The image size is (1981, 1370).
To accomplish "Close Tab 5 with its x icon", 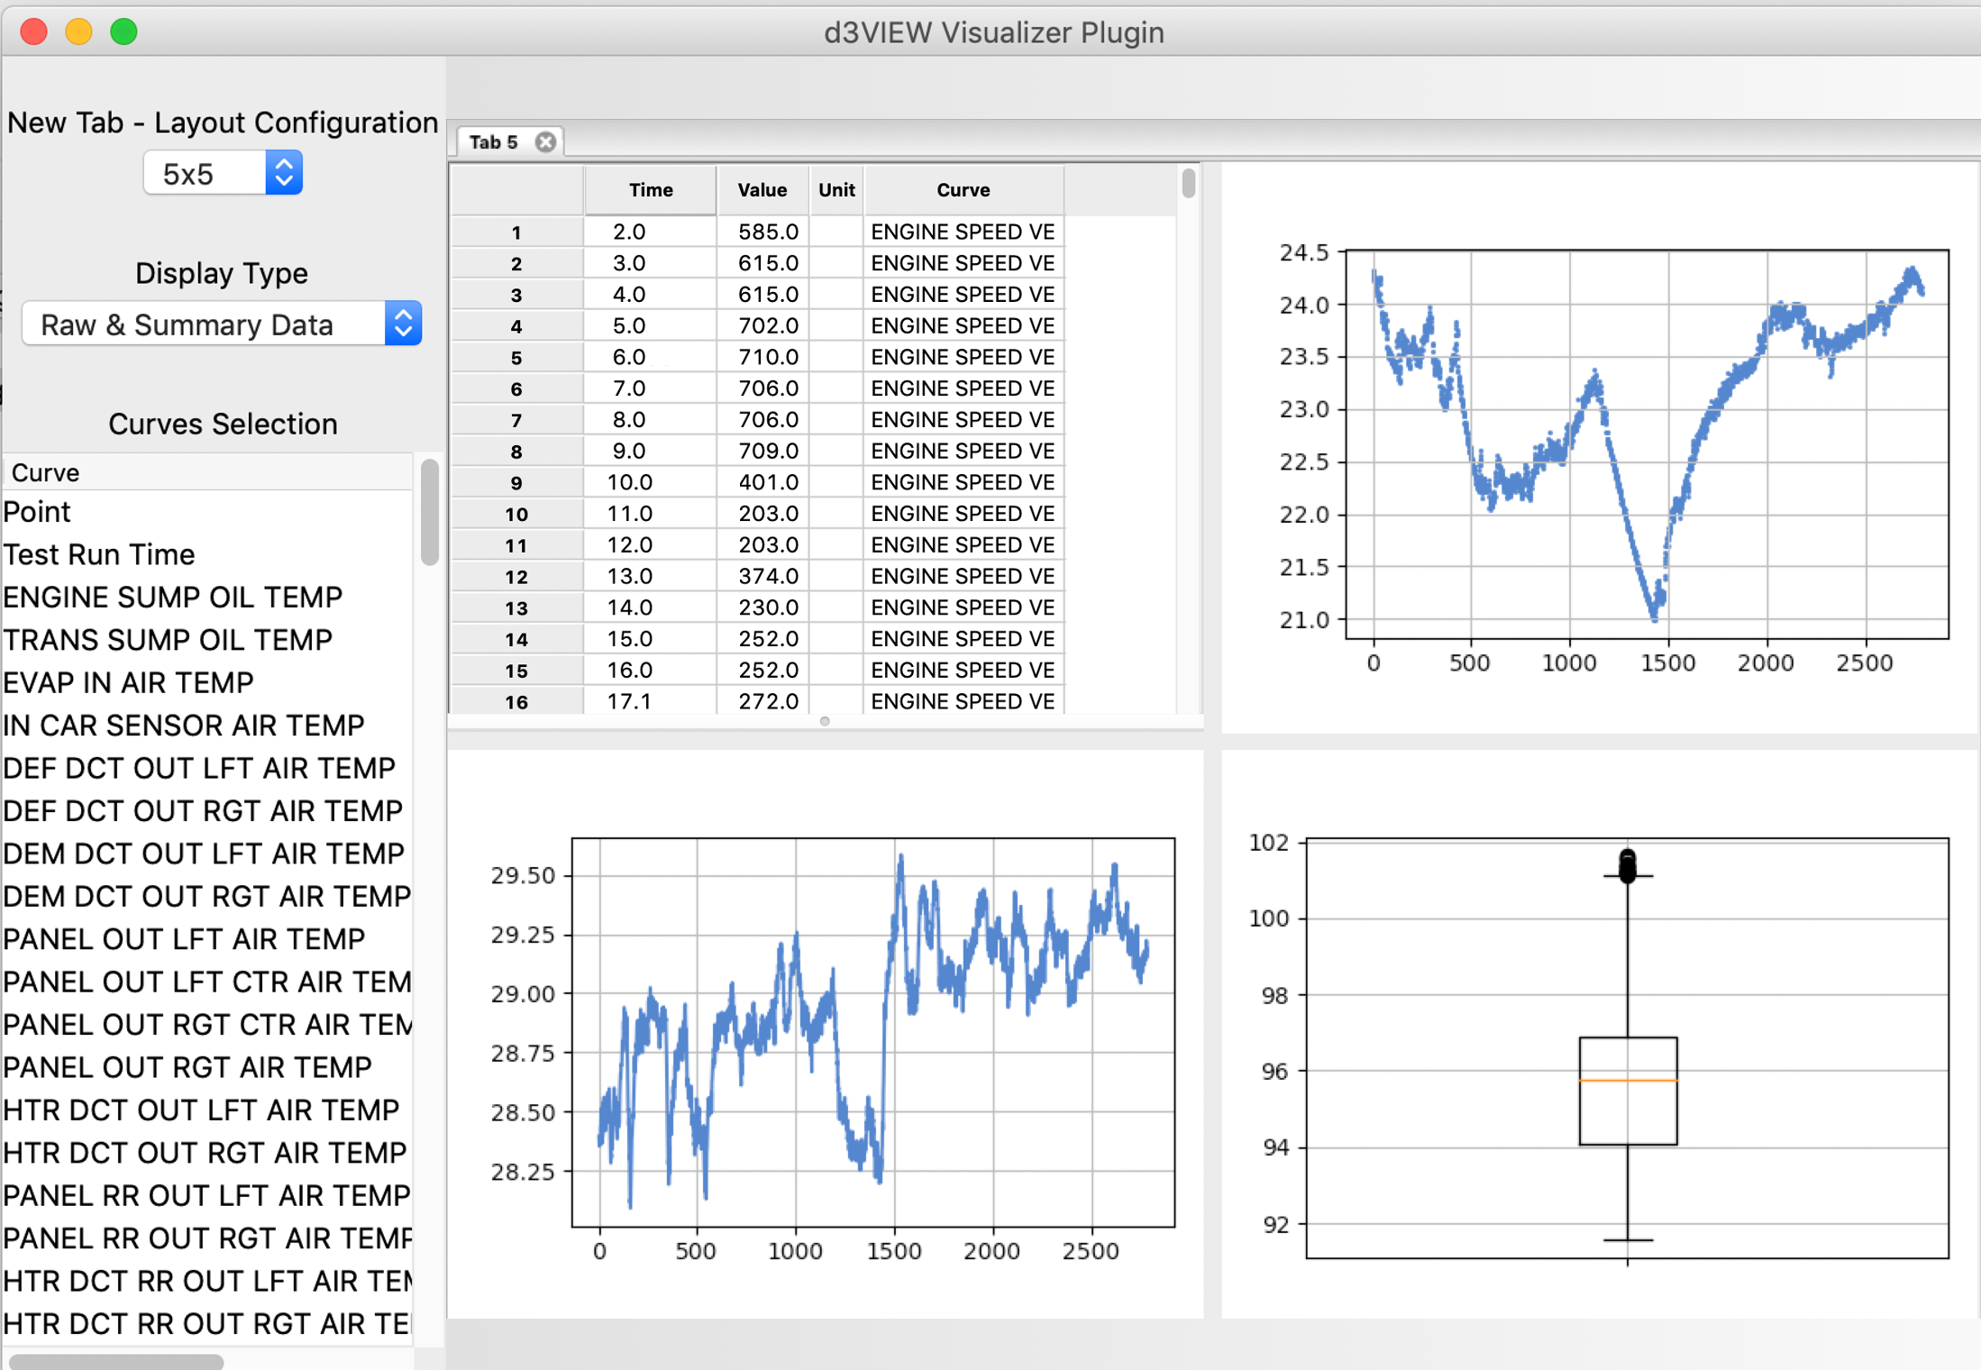I will (x=545, y=142).
